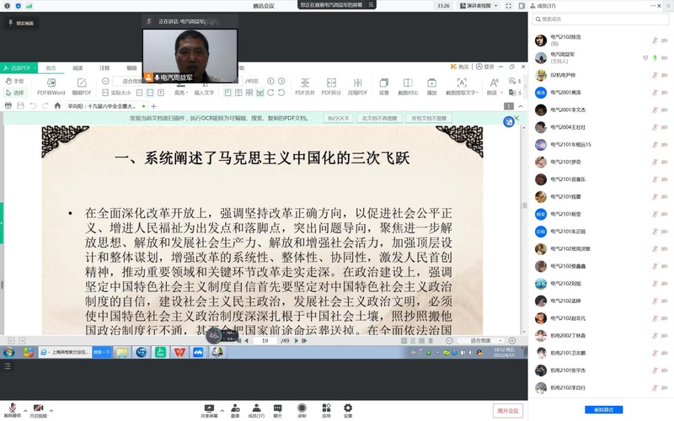Open the 演讲者视图 view dropdown
This screenshot has width=674, height=421.
(x=479, y=6)
